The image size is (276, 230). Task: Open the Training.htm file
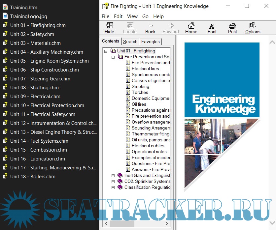[x=23, y=7]
